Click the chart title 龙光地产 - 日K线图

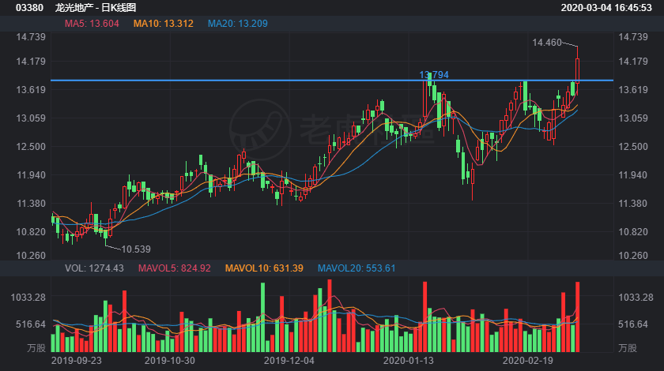[x=96, y=8]
